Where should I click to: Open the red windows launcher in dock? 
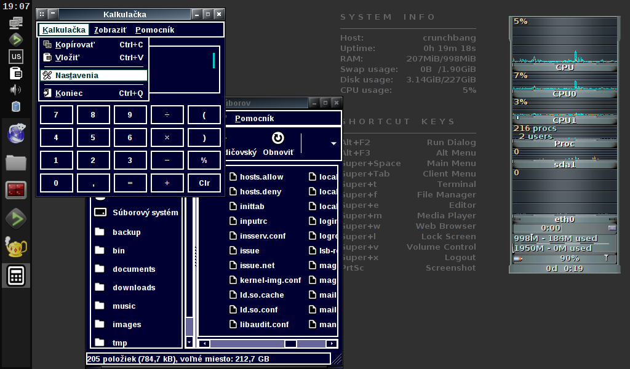[16, 190]
